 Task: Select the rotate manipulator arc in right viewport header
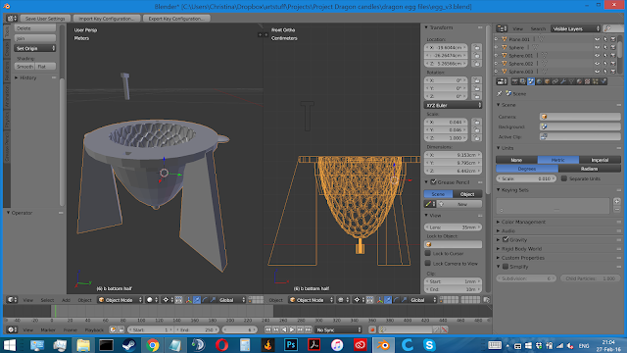pos(396,300)
